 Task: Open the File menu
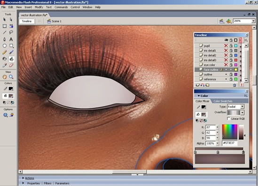pyautogui.click(x=3, y=7)
